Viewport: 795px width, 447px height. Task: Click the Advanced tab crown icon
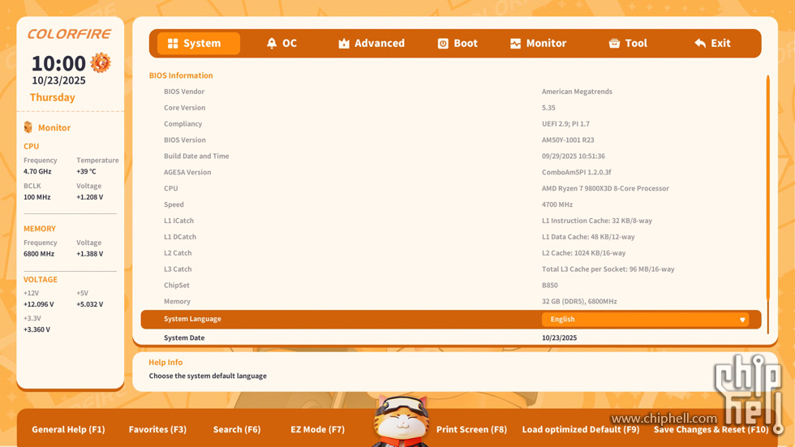click(x=344, y=44)
